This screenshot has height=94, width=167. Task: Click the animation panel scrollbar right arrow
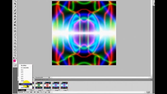coord(145,92)
